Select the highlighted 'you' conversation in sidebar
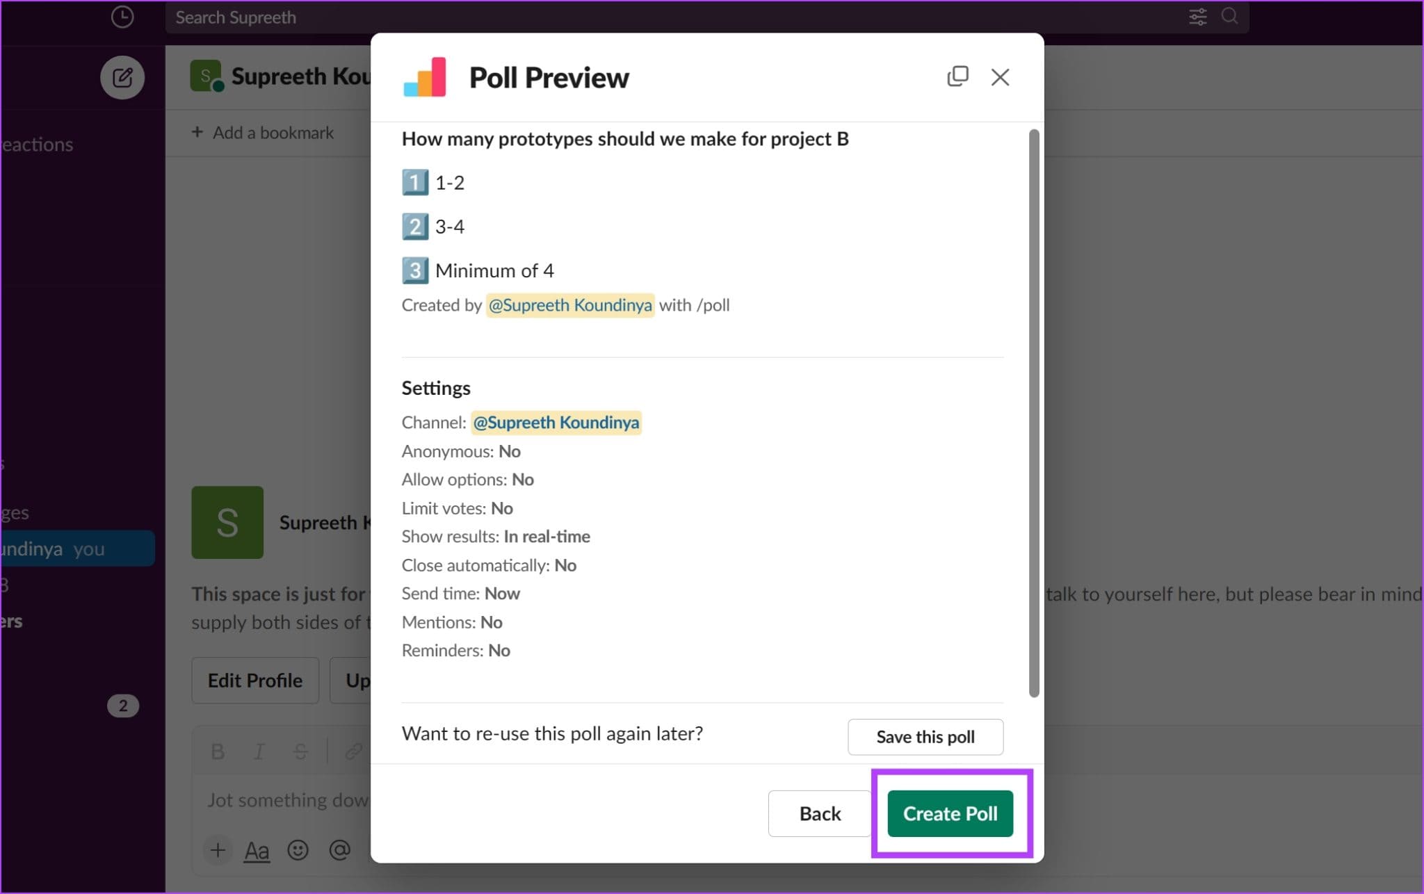 click(x=78, y=548)
